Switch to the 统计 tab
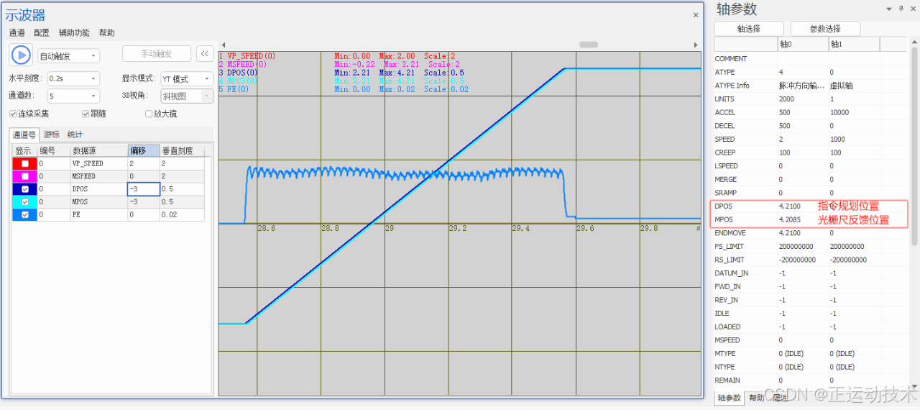The image size is (920, 410). (x=75, y=135)
